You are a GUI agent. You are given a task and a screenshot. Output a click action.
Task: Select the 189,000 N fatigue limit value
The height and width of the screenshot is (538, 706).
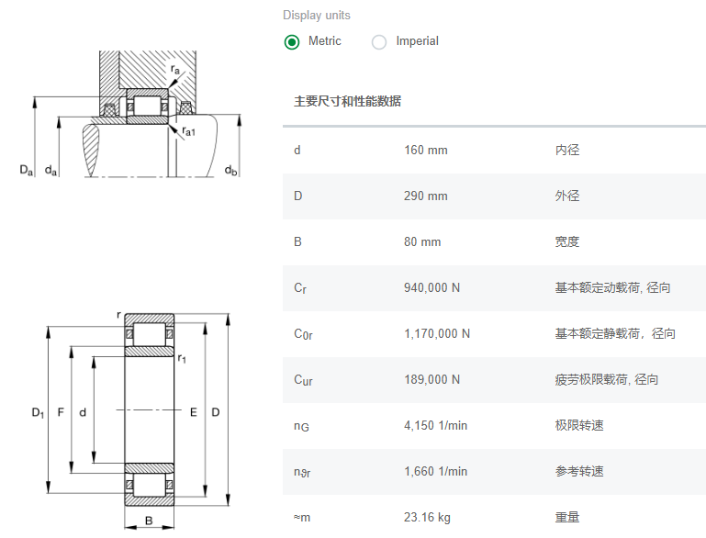pyautogui.click(x=431, y=379)
